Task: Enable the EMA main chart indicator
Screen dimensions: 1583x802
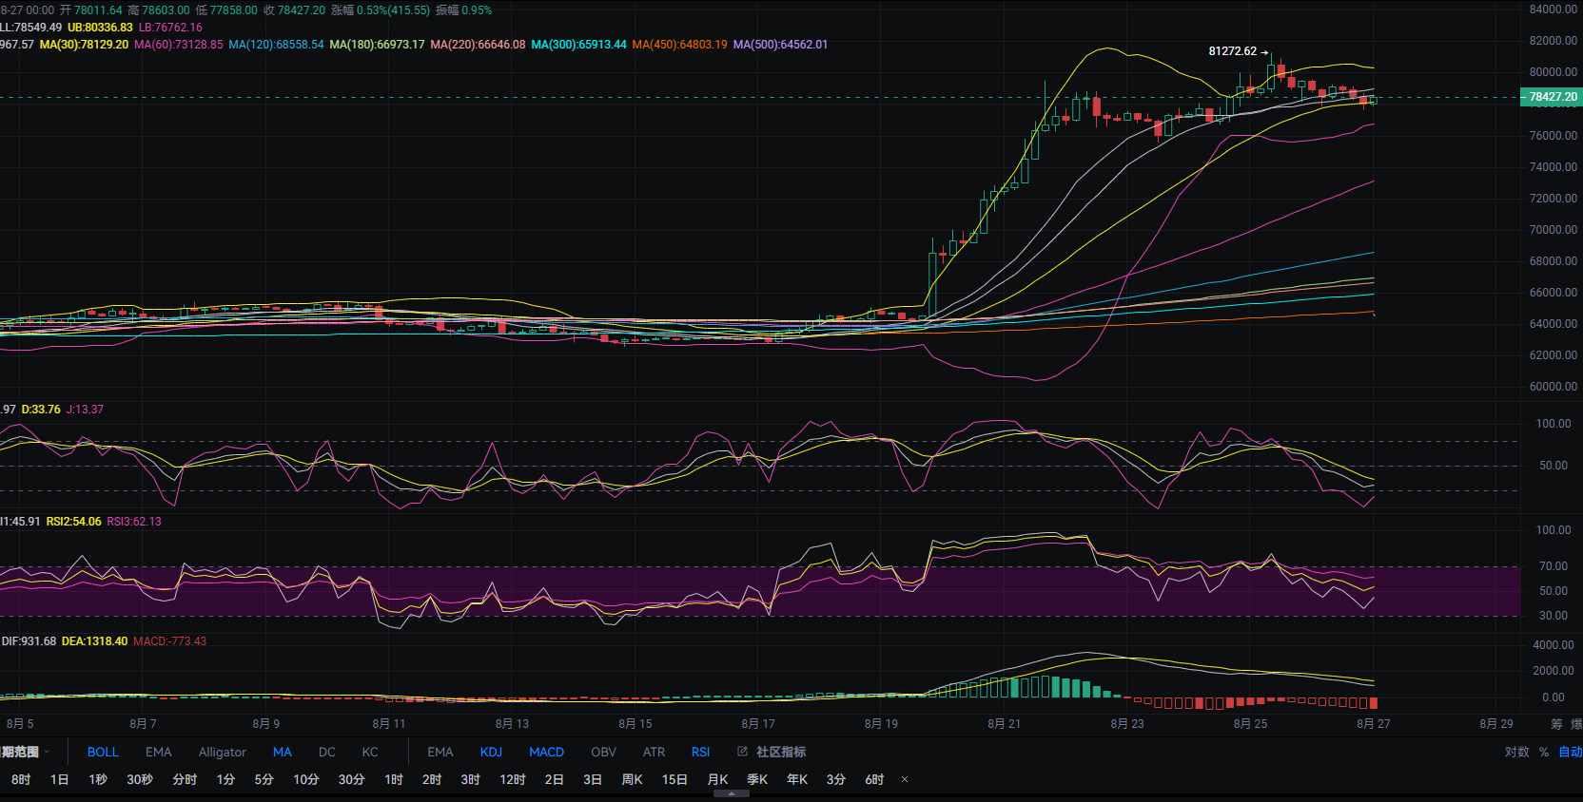Action: point(159,752)
